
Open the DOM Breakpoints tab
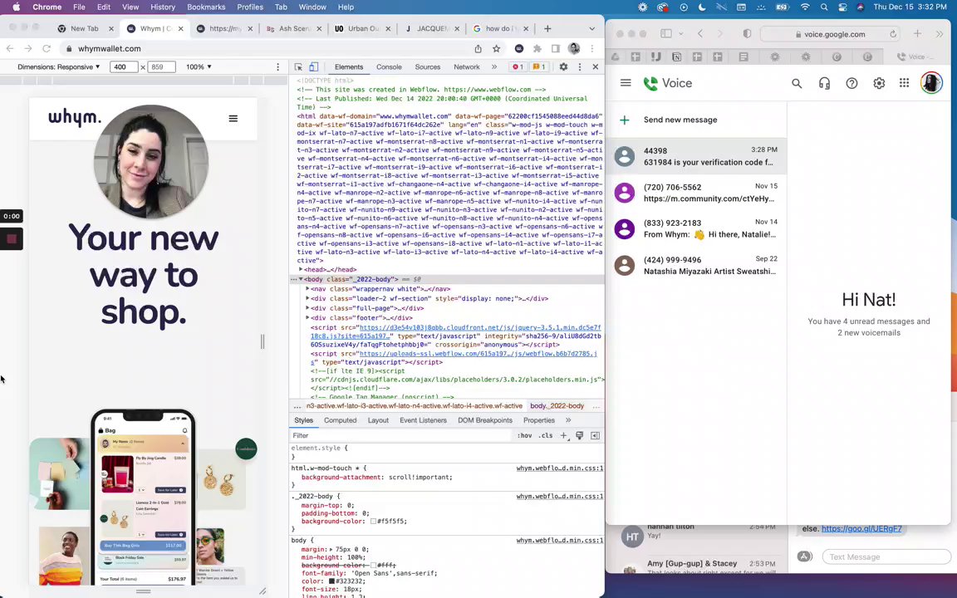[485, 420]
